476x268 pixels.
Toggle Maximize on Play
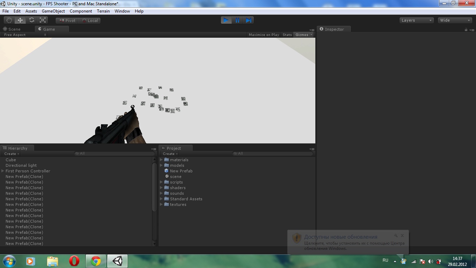click(264, 35)
